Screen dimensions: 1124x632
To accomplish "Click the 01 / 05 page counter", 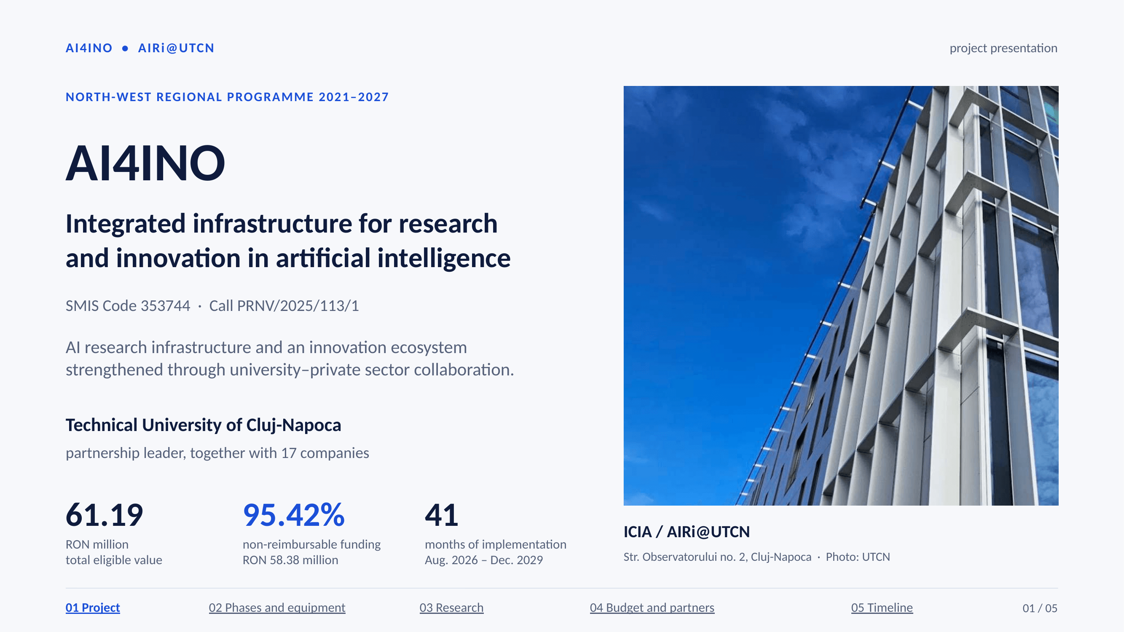I will pos(1040,608).
